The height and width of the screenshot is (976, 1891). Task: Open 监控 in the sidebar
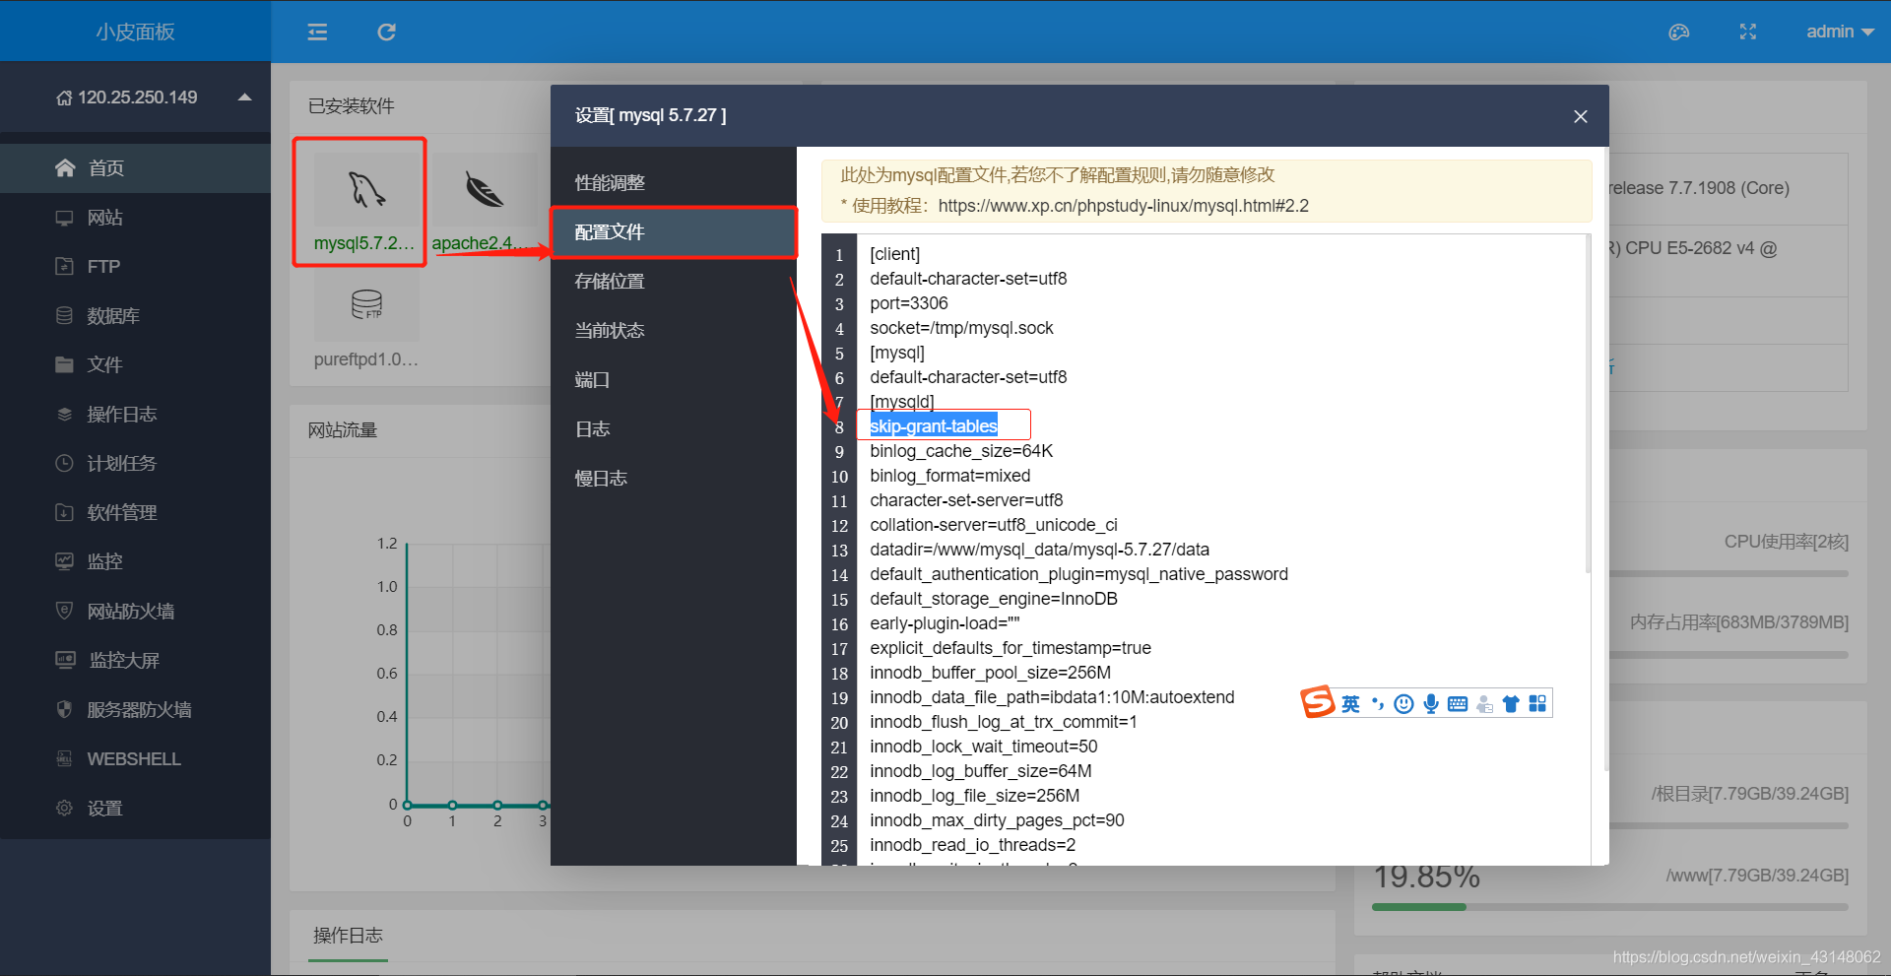click(135, 562)
